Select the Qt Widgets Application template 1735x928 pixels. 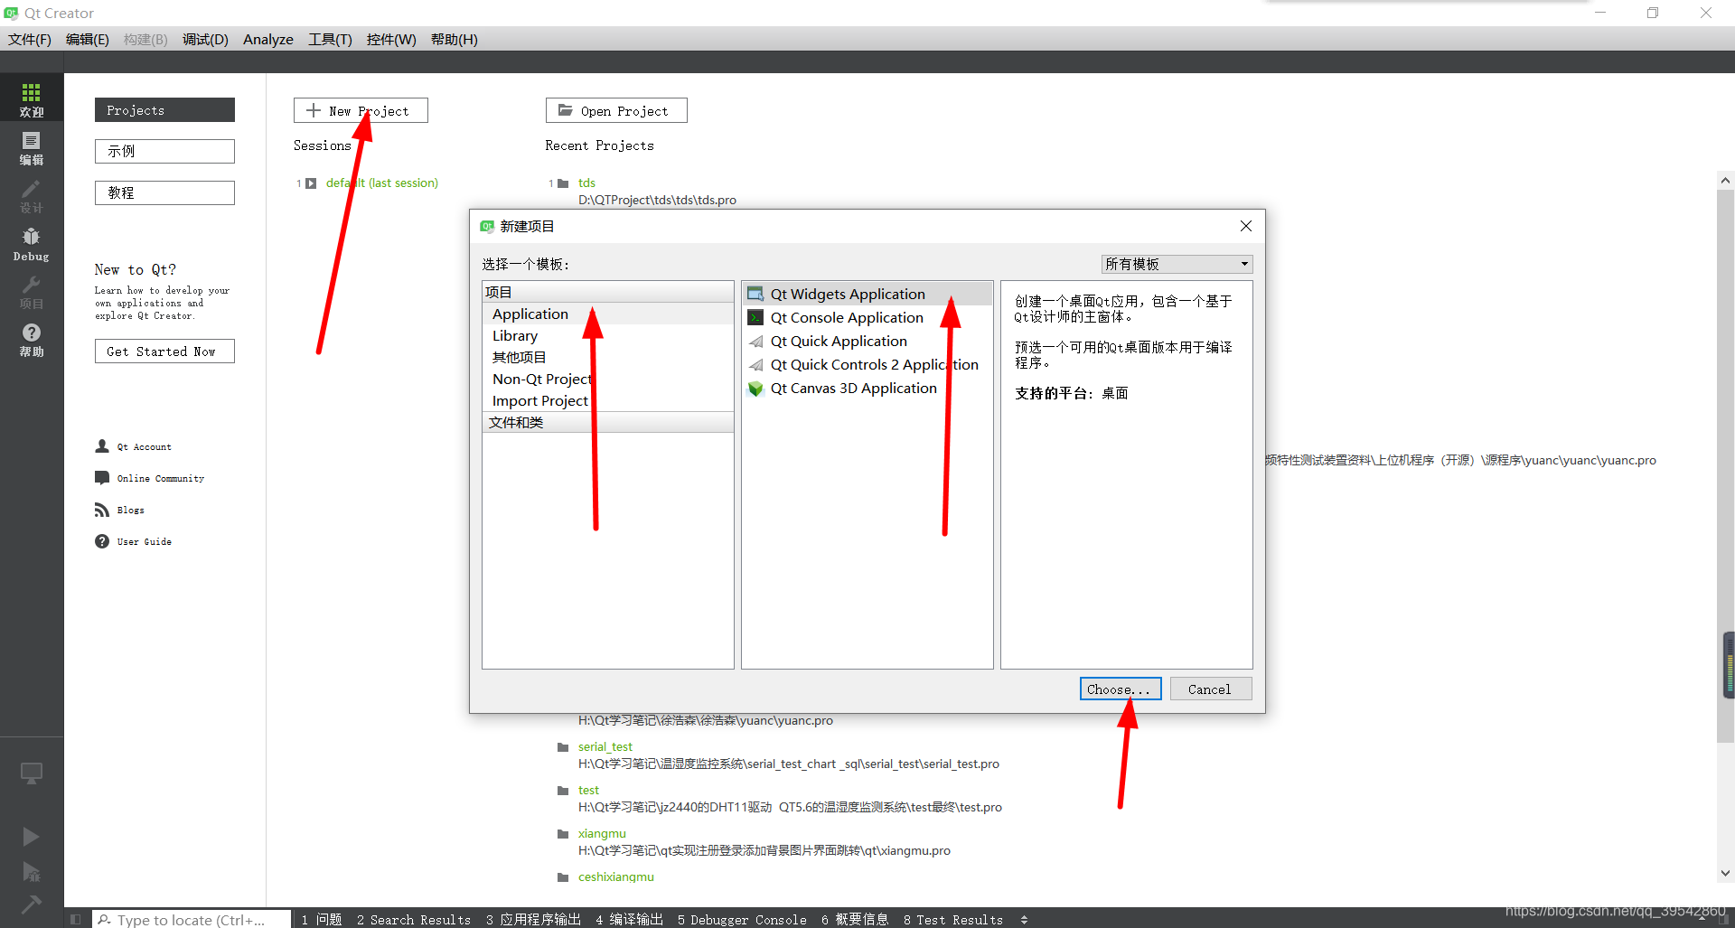(867, 294)
